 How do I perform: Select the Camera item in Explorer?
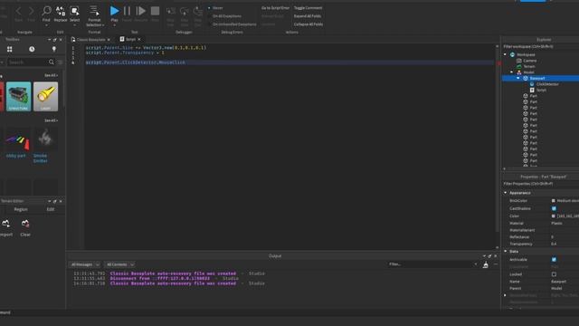[x=529, y=61]
